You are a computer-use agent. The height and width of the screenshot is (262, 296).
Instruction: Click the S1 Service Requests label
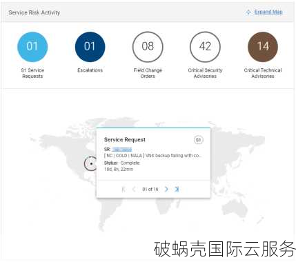pyautogui.click(x=32, y=73)
